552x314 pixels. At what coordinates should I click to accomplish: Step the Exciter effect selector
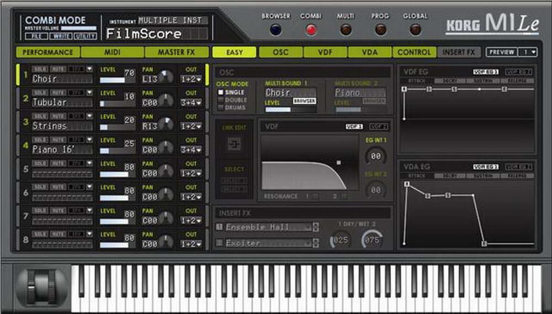pyautogui.click(x=315, y=243)
